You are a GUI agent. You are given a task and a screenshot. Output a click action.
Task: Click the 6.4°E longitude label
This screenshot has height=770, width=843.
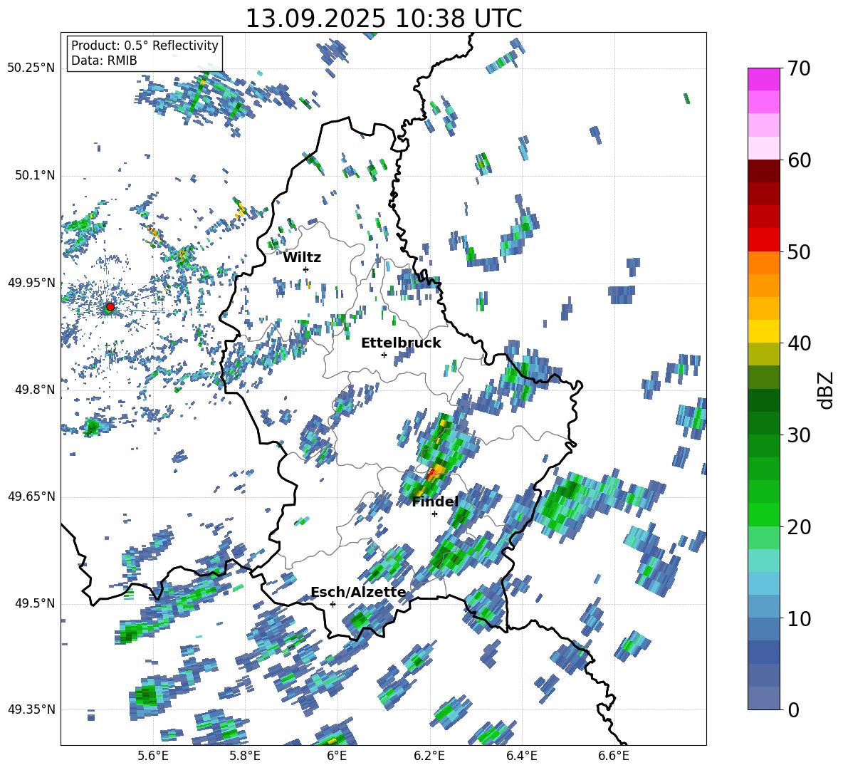point(521,756)
